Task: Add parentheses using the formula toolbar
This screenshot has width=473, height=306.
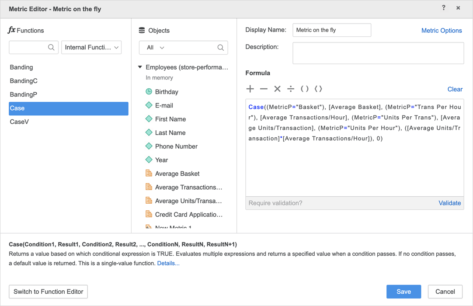Action: pos(305,89)
